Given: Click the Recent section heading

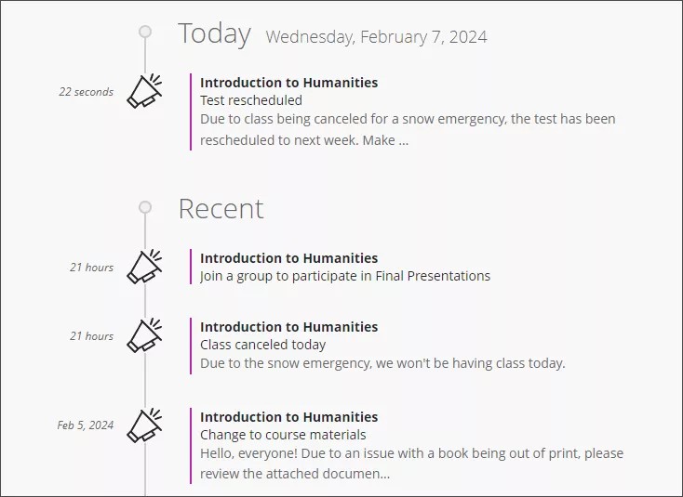Looking at the screenshot, I should (x=221, y=209).
